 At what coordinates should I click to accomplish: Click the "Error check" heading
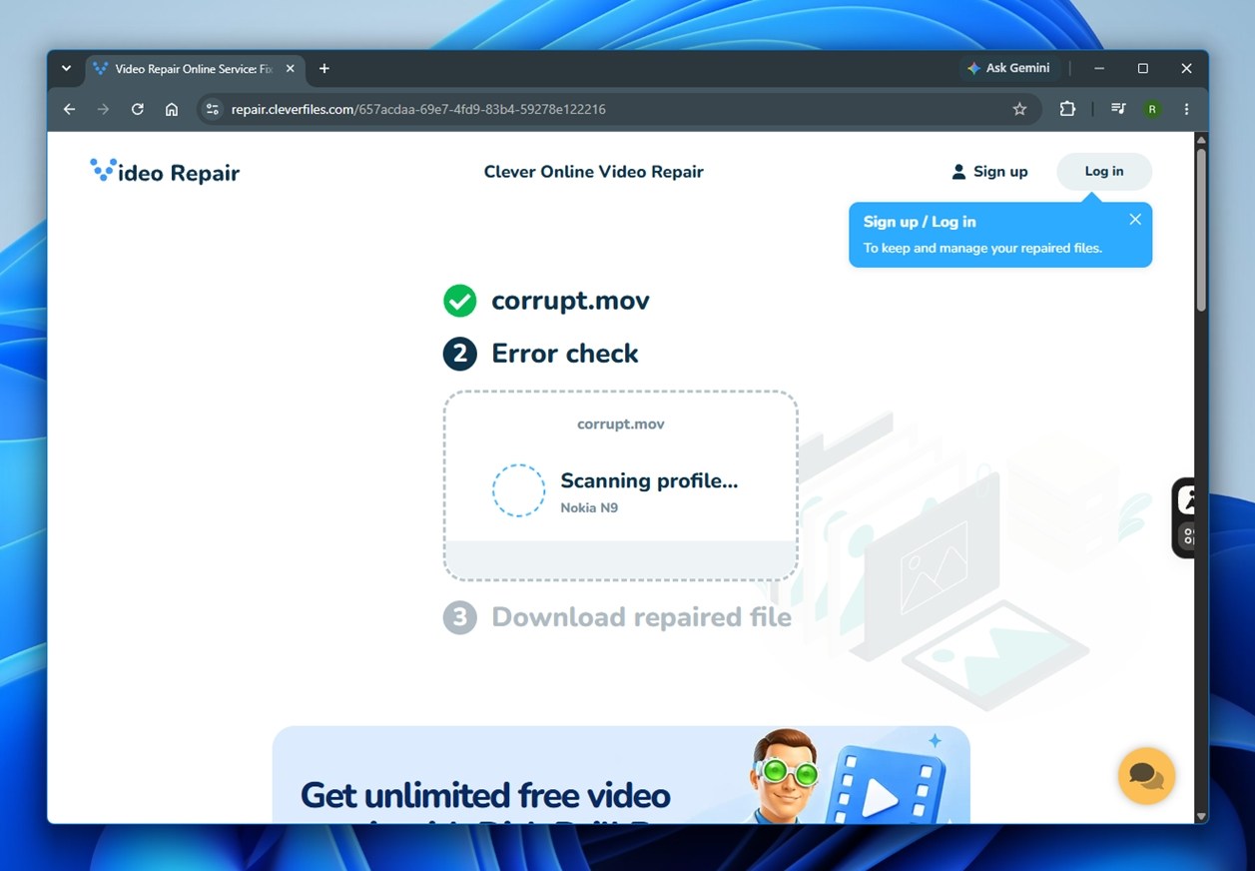click(565, 354)
